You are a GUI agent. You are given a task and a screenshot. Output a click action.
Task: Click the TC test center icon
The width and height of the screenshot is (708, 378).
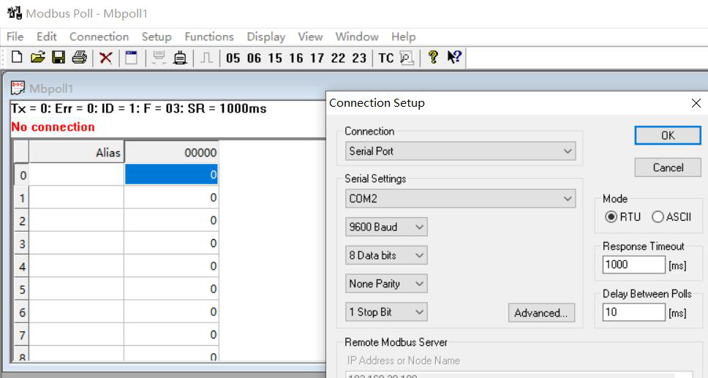click(385, 58)
